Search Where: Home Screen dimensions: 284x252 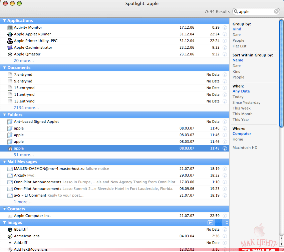(238, 139)
